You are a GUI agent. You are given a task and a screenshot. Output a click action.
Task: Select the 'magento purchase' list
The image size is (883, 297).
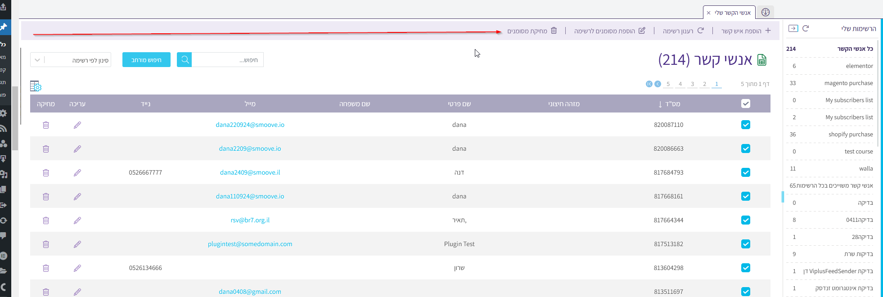click(x=848, y=83)
